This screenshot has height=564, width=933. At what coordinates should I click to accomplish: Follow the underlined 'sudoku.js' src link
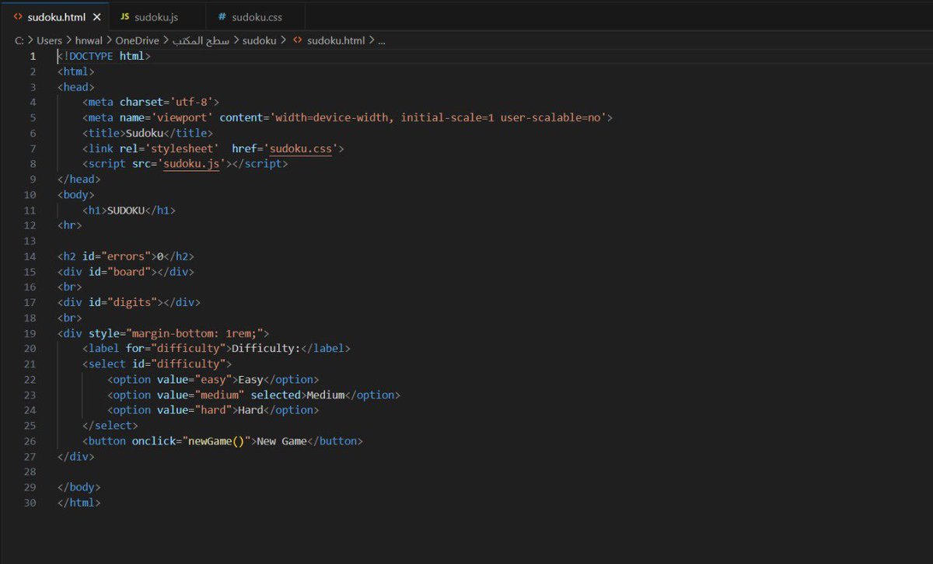coord(191,164)
